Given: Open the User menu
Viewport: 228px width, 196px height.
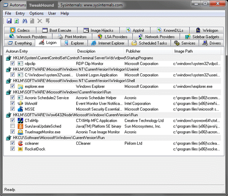Looking at the screenshot, I should point(52,13).
